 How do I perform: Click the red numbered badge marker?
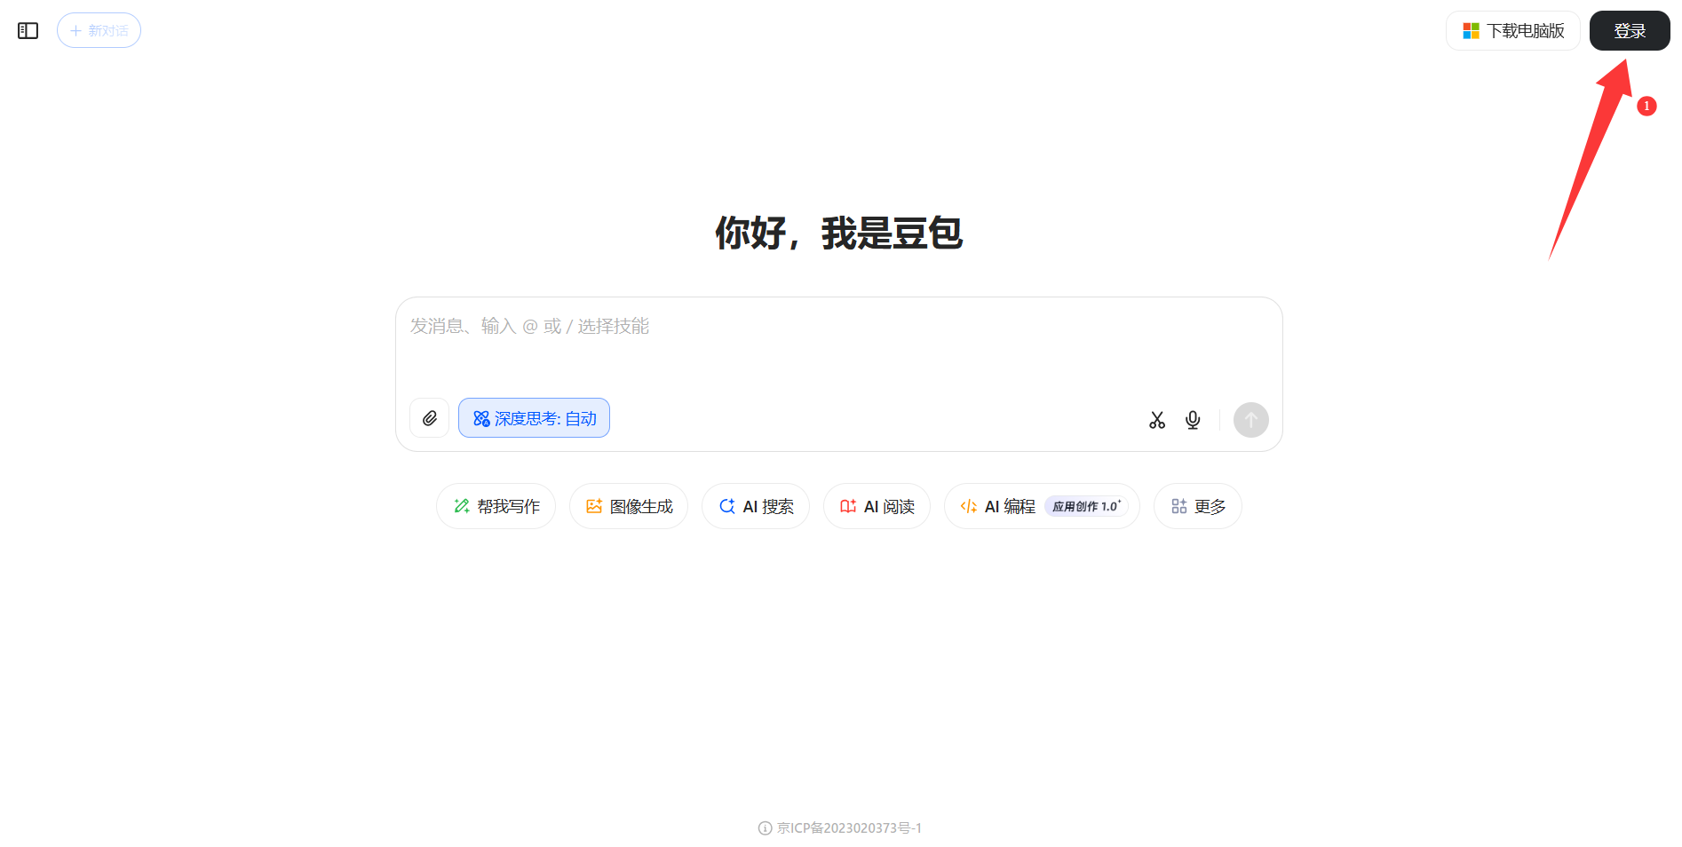click(x=1648, y=106)
